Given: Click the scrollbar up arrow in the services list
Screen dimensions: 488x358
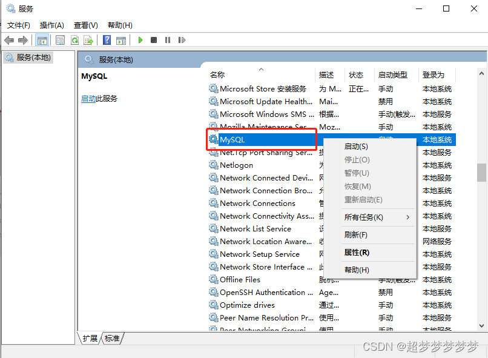Looking at the screenshot, I should (x=481, y=73).
